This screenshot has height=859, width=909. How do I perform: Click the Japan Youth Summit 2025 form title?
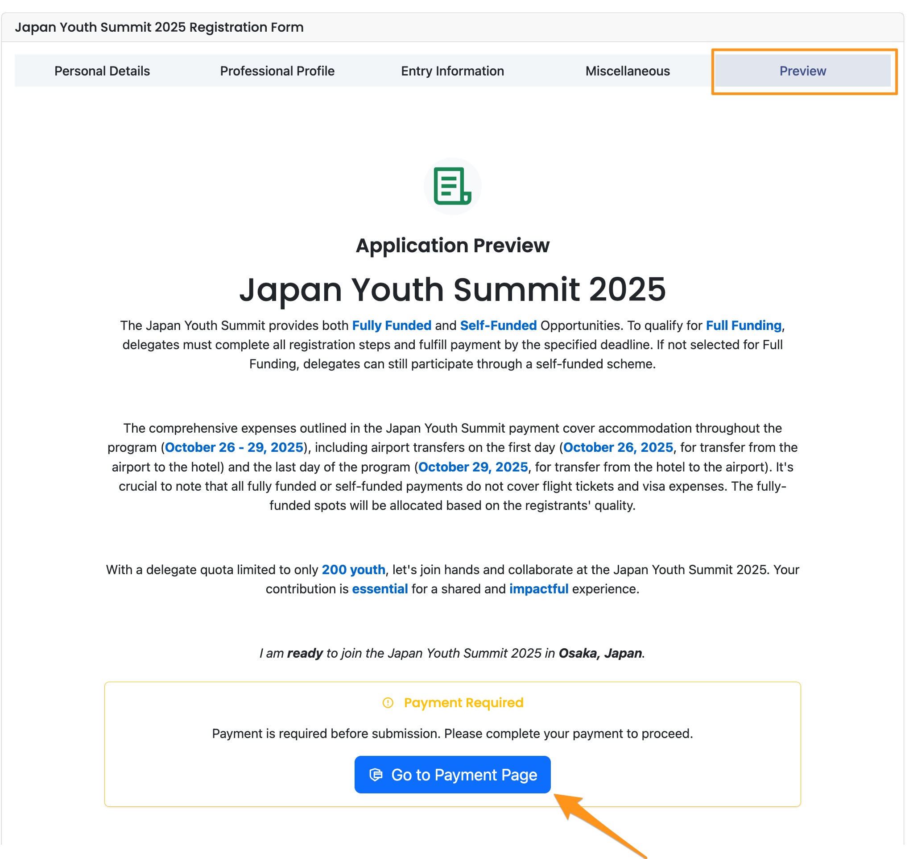pyautogui.click(x=160, y=27)
